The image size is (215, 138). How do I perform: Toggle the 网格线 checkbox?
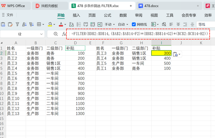(x=134, y=25)
